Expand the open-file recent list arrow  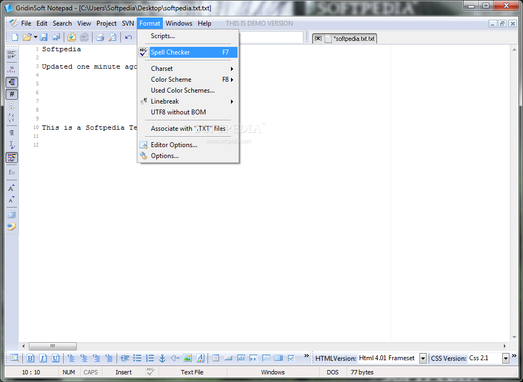pyautogui.click(x=35, y=38)
